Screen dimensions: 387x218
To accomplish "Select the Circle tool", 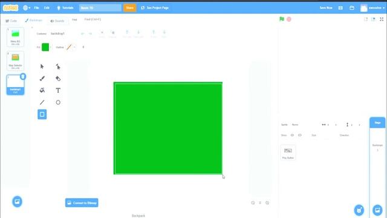I will pos(58,102).
